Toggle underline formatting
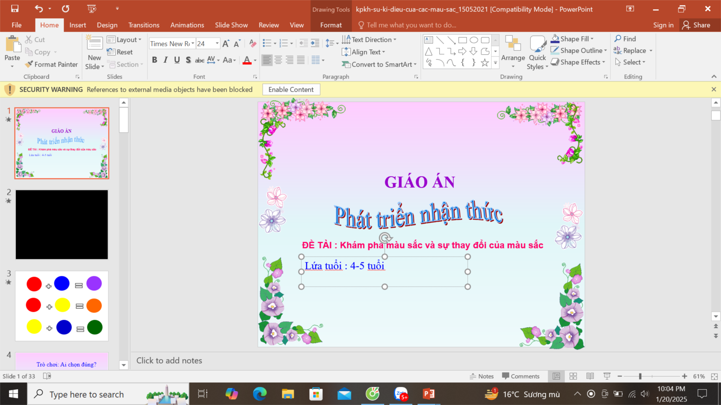721x405 pixels. (x=176, y=60)
